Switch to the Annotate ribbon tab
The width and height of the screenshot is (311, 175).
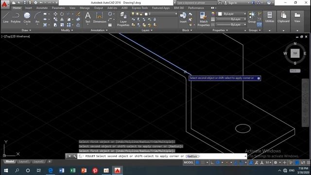(x=42, y=8)
